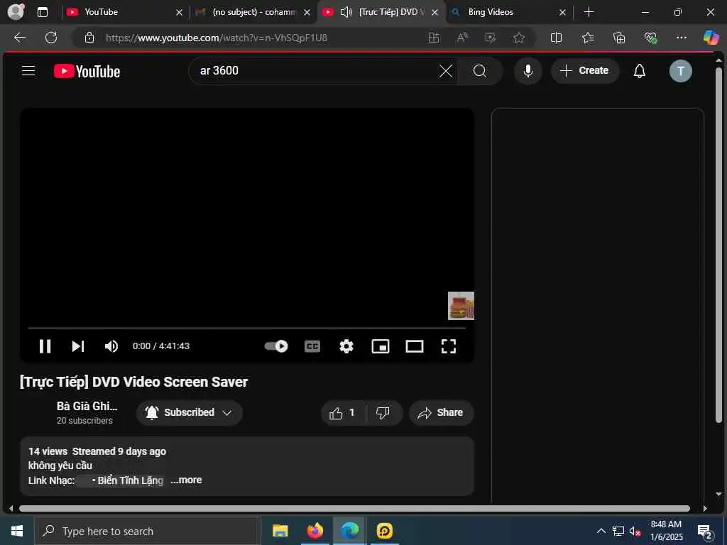727x545 pixels.
Task: Skip to the next video
Action: pyautogui.click(x=78, y=346)
